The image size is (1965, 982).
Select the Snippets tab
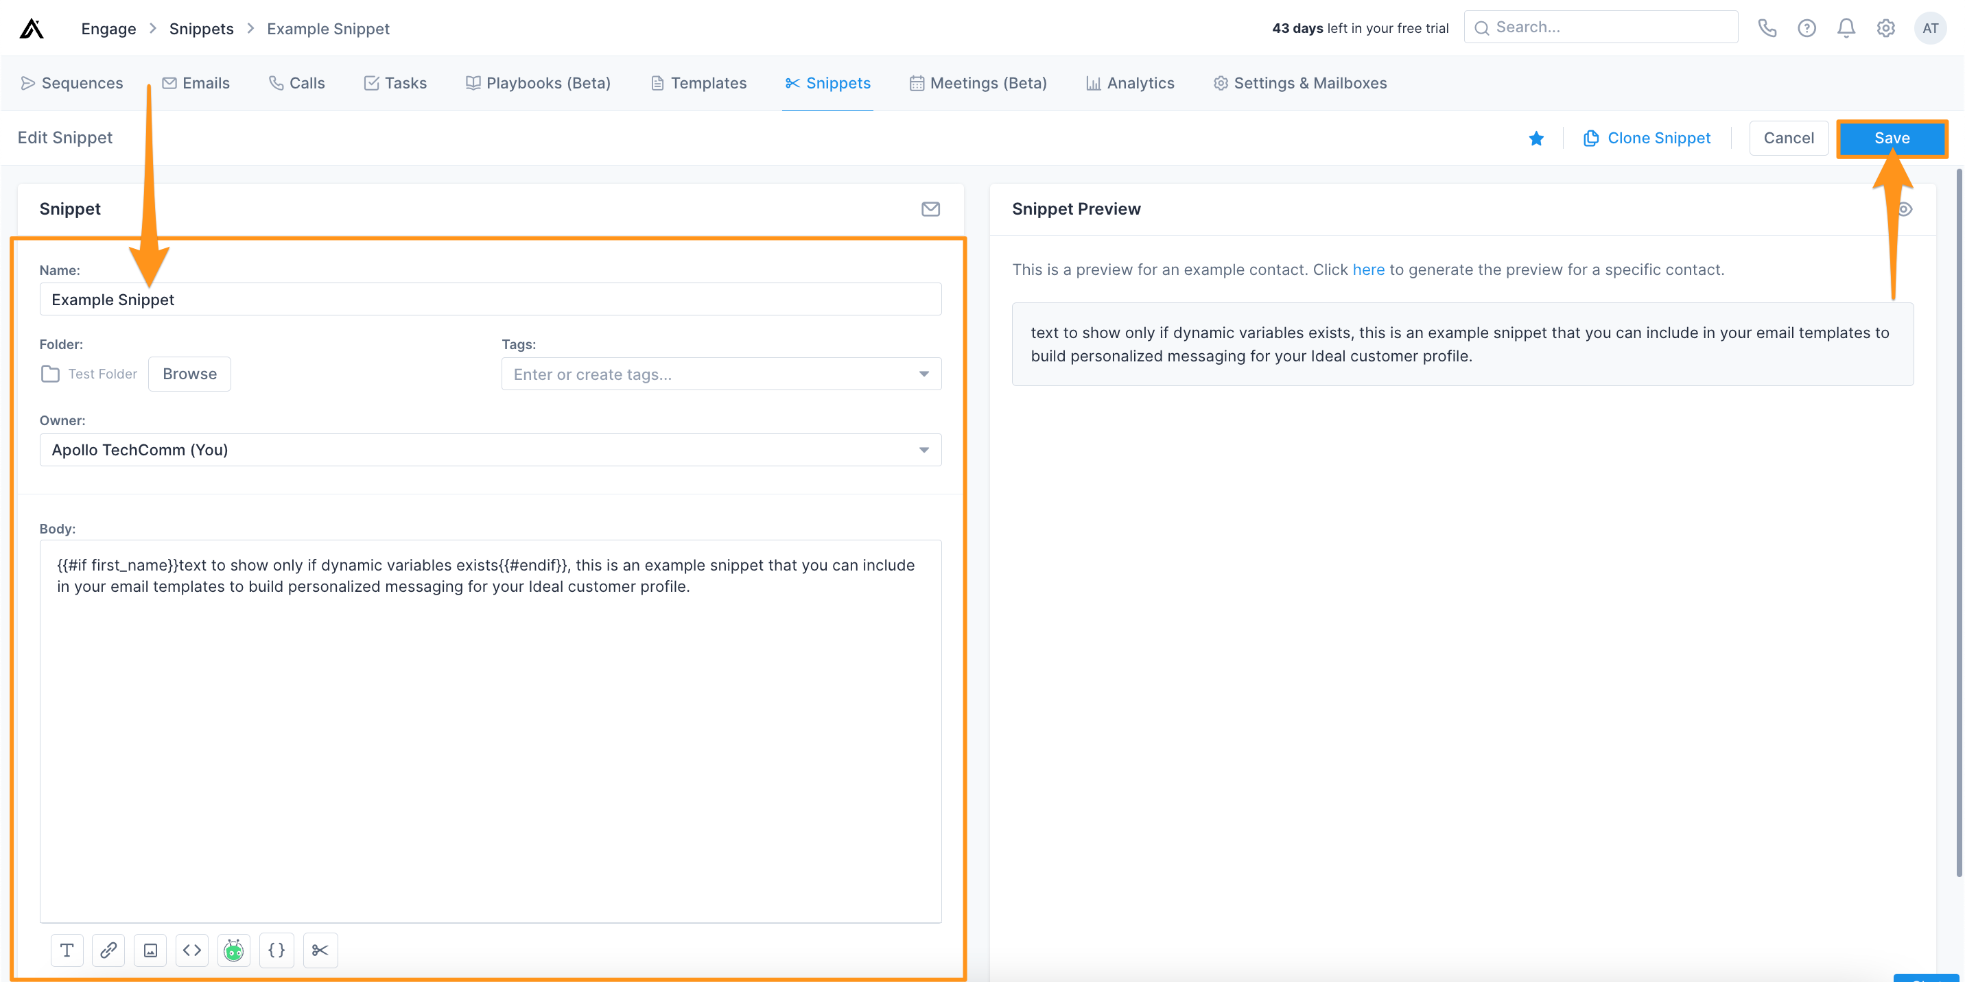pos(827,83)
